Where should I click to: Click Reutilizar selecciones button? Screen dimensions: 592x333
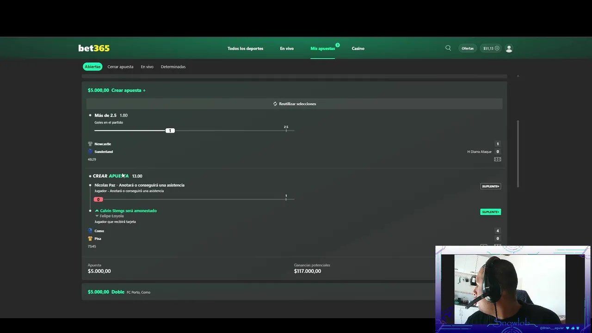pos(295,104)
